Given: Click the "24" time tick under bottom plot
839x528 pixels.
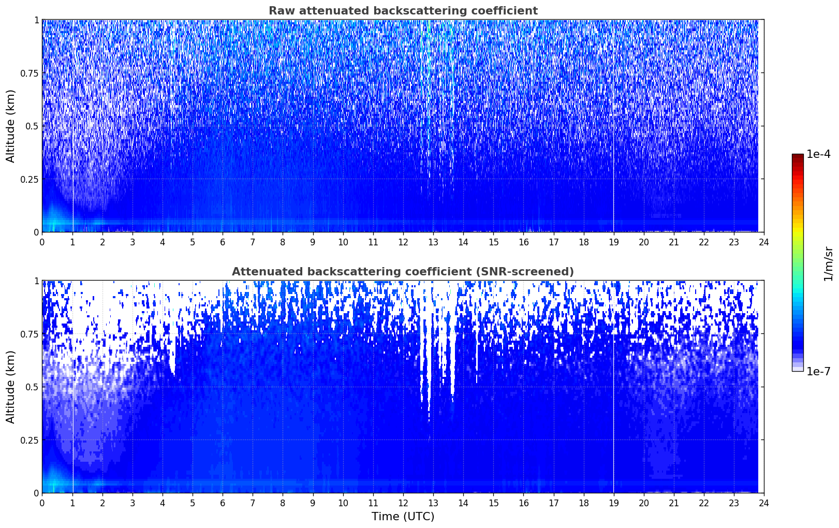Looking at the screenshot, I should tap(764, 503).
